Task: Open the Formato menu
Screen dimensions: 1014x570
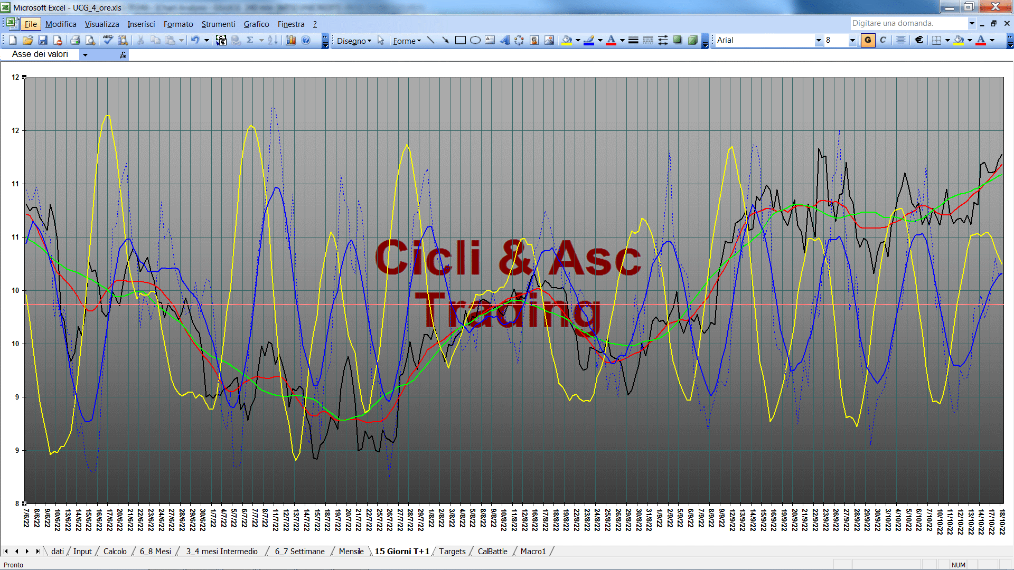Action: tap(179, 24)
